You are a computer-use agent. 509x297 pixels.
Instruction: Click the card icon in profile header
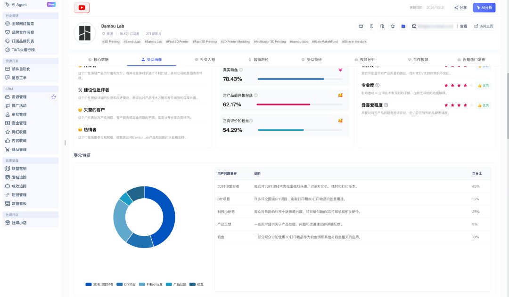click(x=361, y=26)
